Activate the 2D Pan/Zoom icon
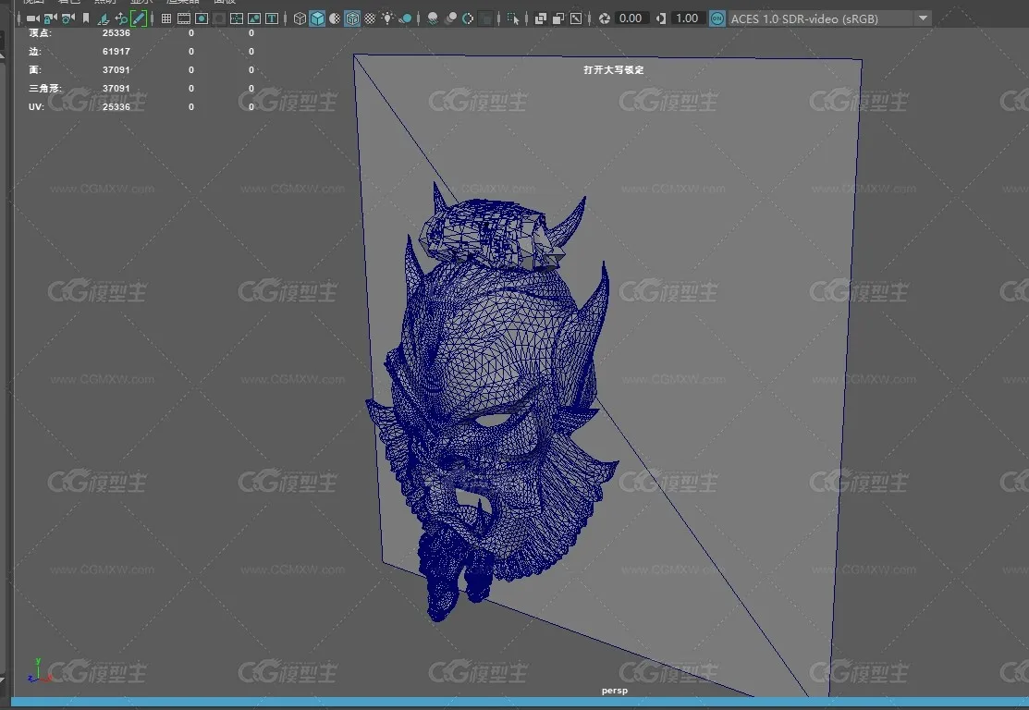 pyautogui.click(x=121, y=18)
